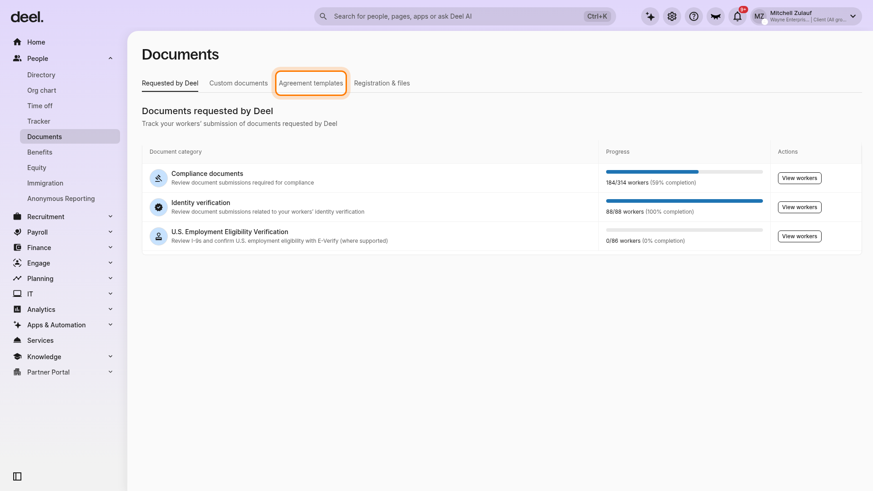
Task: Click U.S. Employment Eligibility progress bar
Action: (x=684, y=230)
